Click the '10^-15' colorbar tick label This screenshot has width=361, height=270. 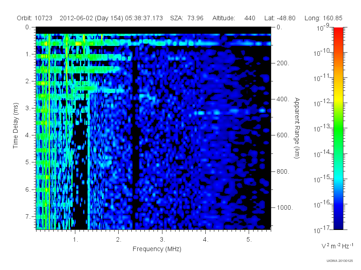pos(321,179)
